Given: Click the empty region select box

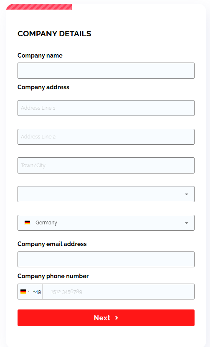Looking at the screenshot, I should (x=106, y=194).
